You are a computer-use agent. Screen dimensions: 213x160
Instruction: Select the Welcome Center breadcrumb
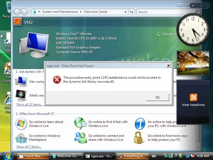pos(96,12)
